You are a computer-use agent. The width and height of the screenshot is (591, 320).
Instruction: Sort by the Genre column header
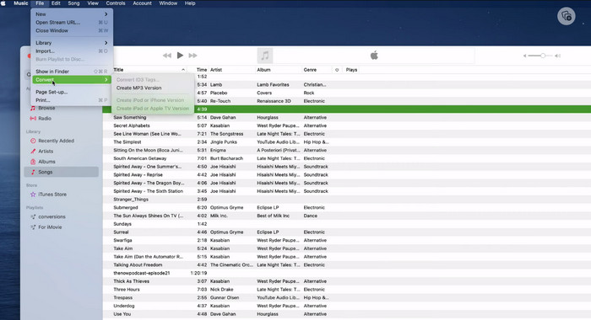point(310,70)
